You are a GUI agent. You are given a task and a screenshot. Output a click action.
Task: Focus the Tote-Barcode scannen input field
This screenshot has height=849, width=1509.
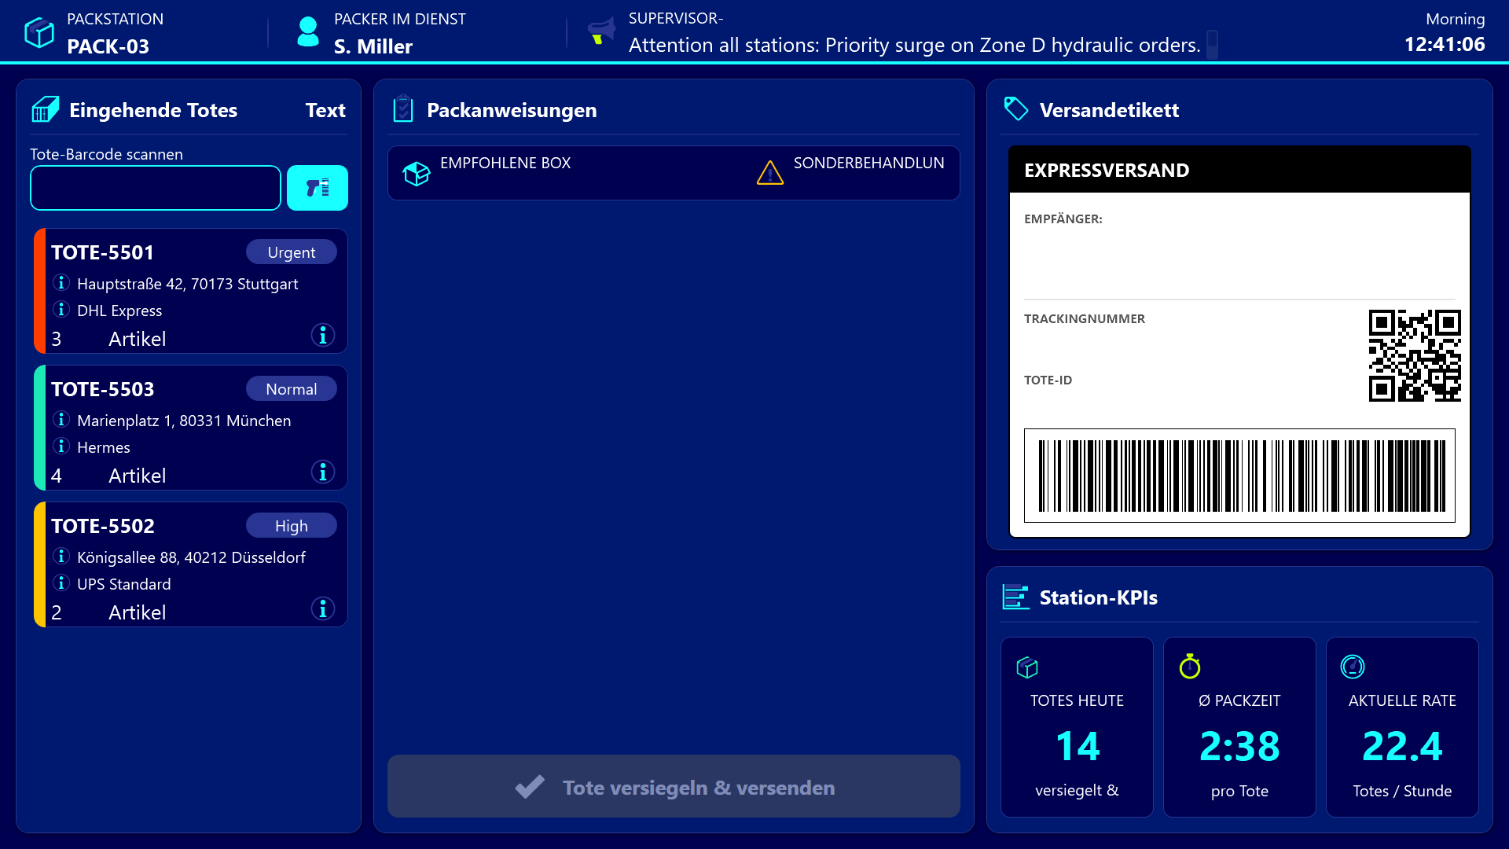pyautogui.click(x=156, y=188)
